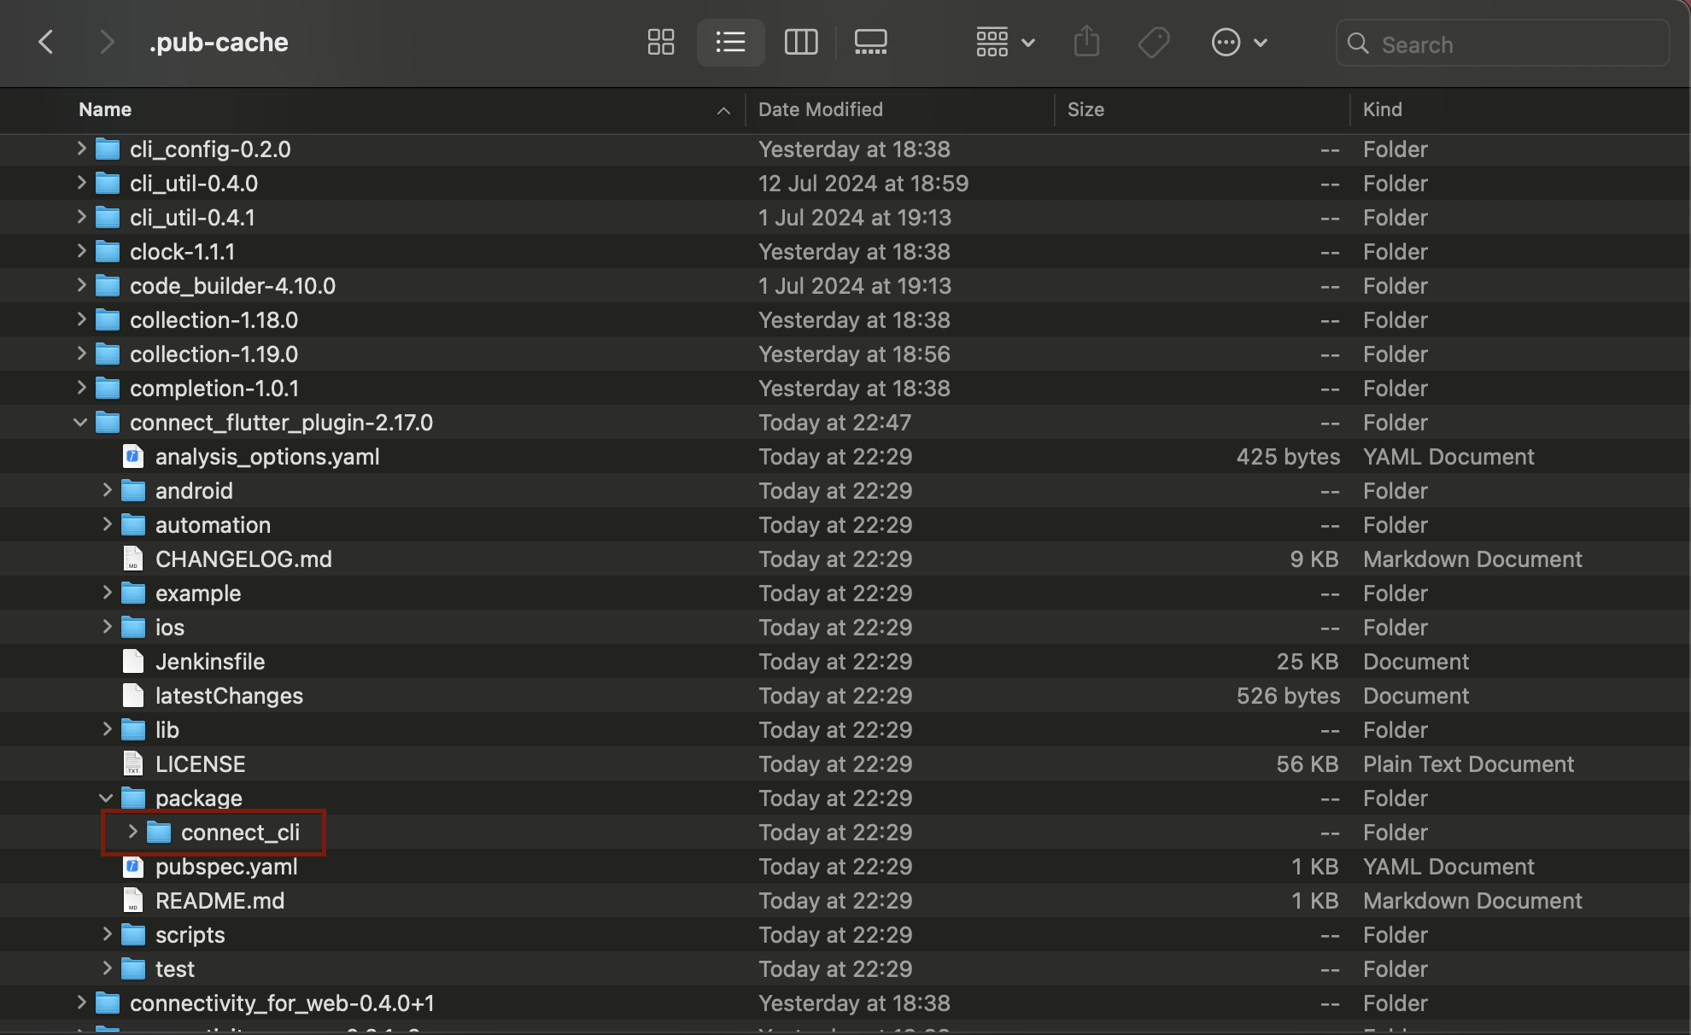
Task: Click the Today at 22:47 date
Action: [834, 422]
